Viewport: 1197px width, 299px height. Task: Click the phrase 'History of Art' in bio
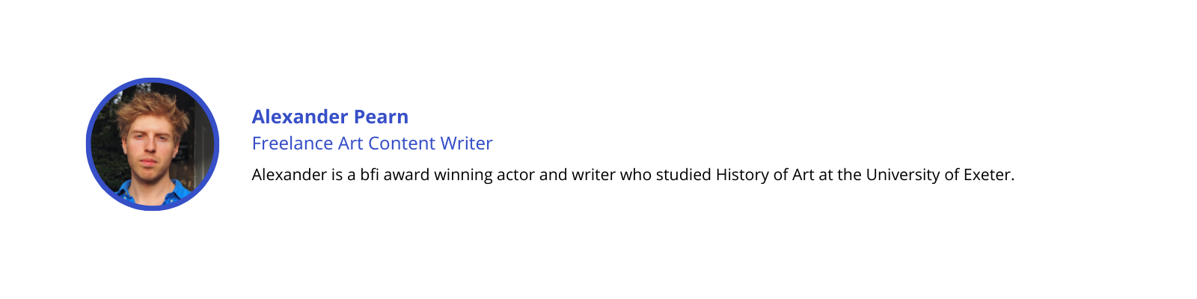pos(765,175)
